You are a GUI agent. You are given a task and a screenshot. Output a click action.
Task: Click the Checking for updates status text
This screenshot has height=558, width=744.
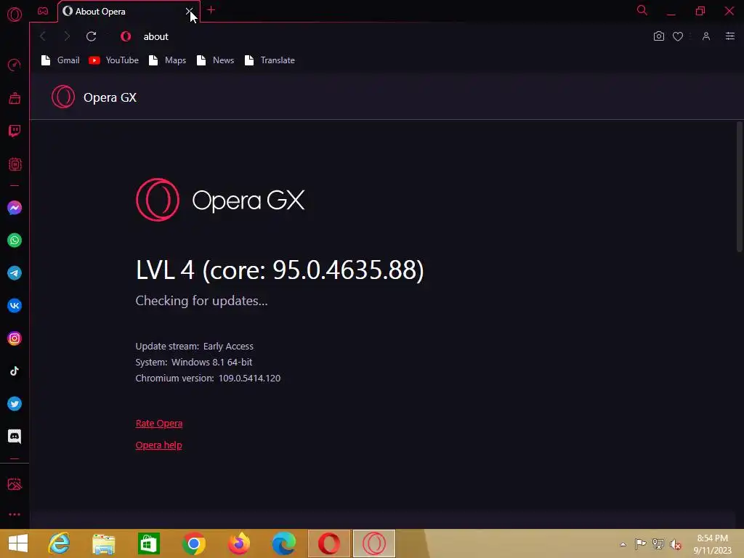pyautogui.click(x=202, y=301)
